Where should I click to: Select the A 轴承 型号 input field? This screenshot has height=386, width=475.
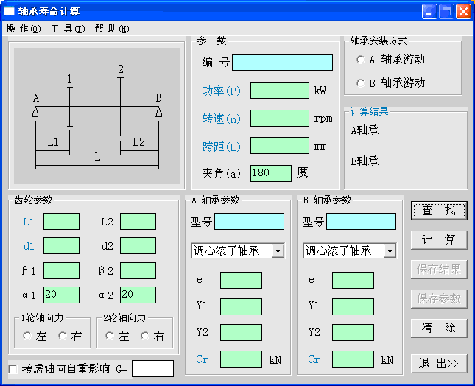pos(249,222)
